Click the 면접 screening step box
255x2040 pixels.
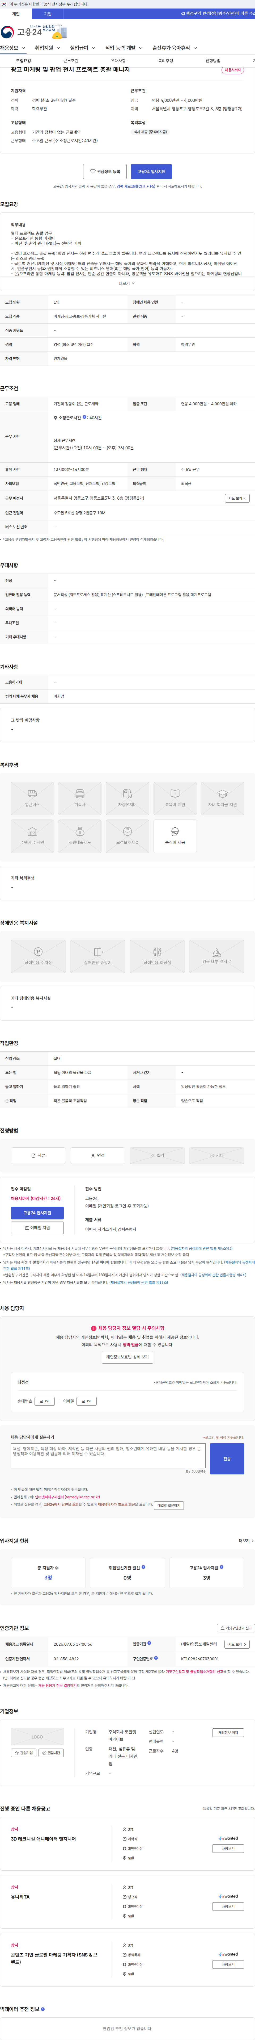[x=97, y=1155]
